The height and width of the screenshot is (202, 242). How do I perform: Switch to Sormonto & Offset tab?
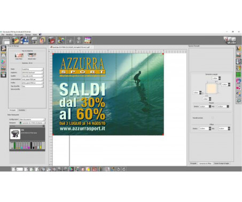click(205, 163)
